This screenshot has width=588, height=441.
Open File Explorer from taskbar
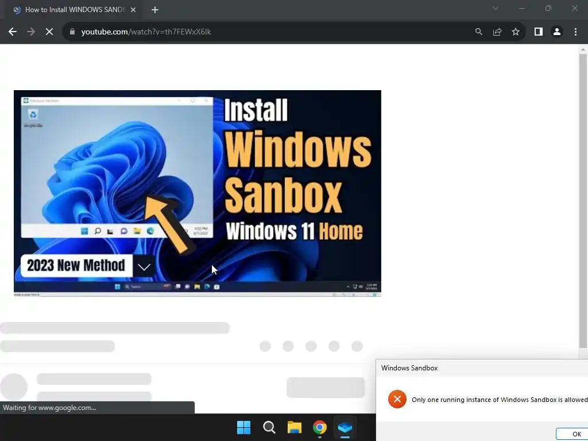tap(295, 427)
